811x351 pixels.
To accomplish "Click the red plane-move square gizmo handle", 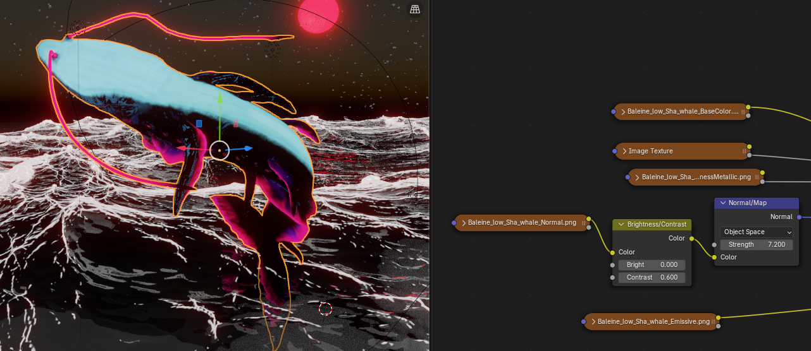I will 235,124.
